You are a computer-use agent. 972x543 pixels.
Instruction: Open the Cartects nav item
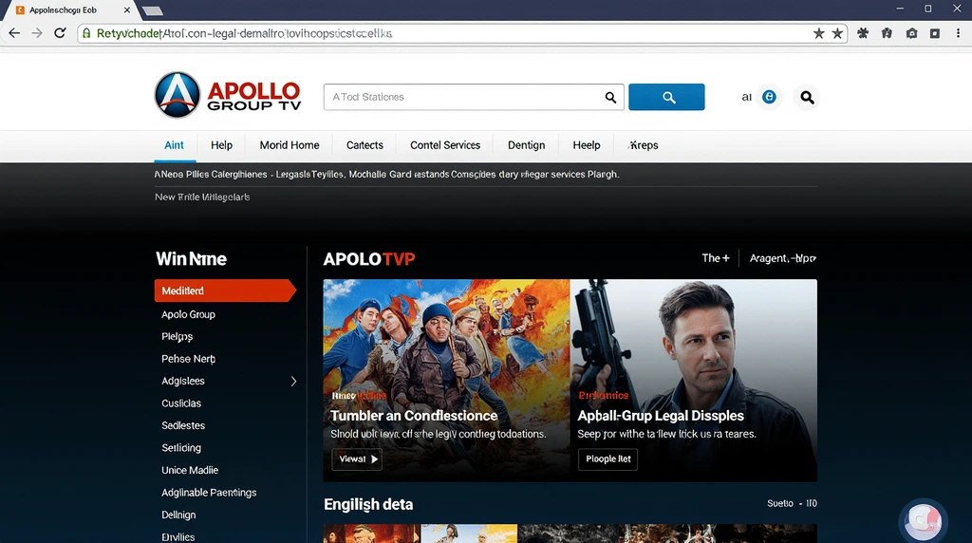[x=364, y=145]
